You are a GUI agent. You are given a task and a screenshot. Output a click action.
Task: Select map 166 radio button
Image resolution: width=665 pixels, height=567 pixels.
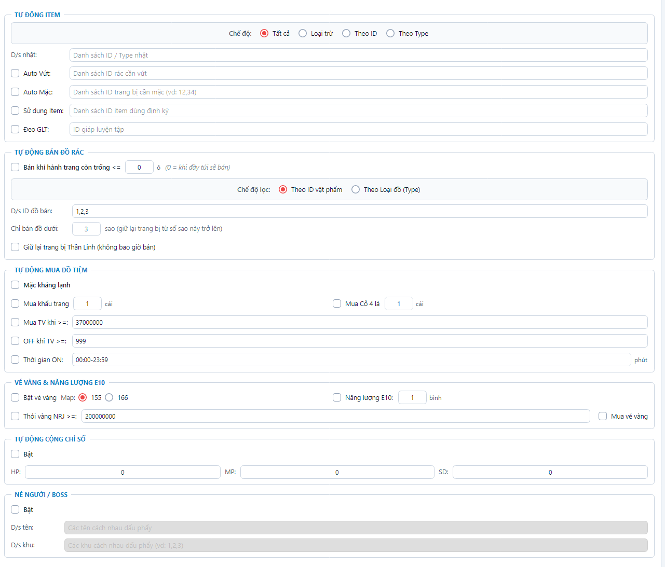pyautogui.click(x=109, y=397)
